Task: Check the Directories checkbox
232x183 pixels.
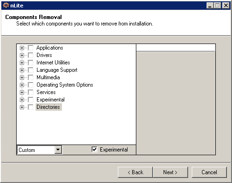Action: click(x=31, y=107)
